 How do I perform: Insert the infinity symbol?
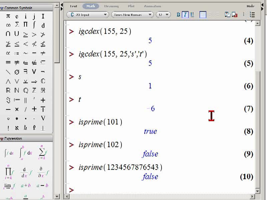tap(8, 25)
